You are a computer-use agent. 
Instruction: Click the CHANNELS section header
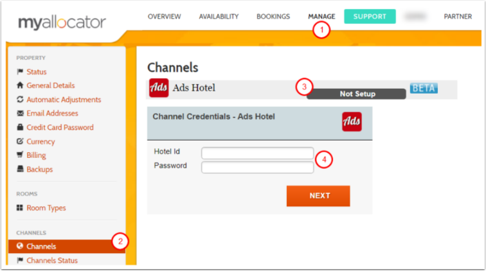(x=32, y=233)
